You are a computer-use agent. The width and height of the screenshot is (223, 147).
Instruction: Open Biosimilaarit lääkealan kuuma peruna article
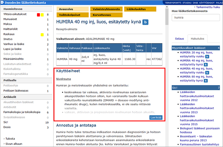pos(196,138)
